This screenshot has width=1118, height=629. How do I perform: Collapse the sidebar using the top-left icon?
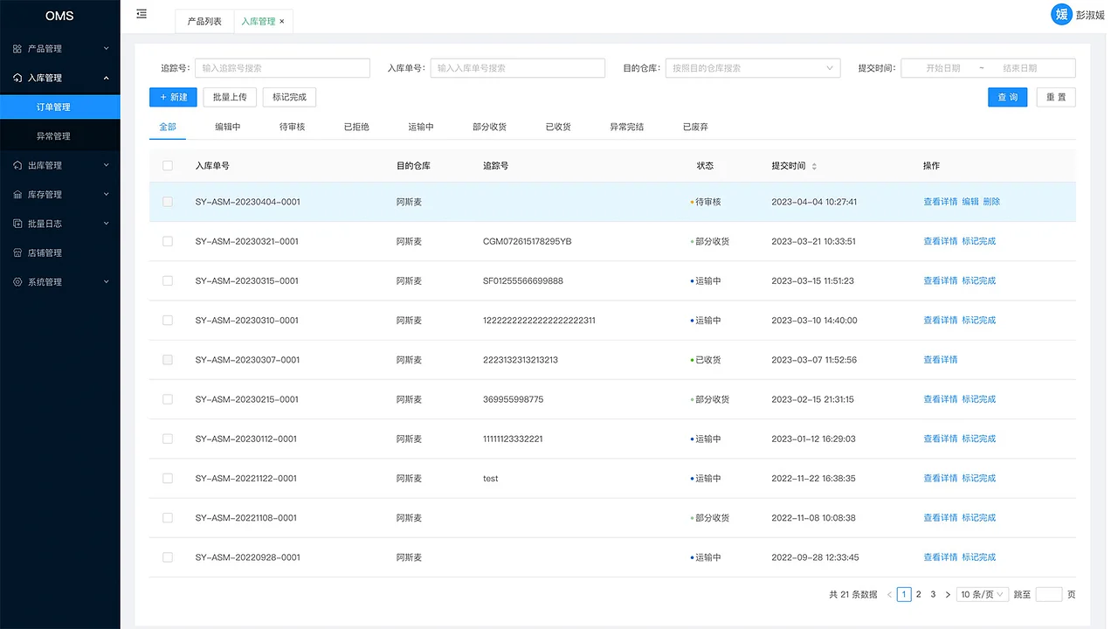141,14
